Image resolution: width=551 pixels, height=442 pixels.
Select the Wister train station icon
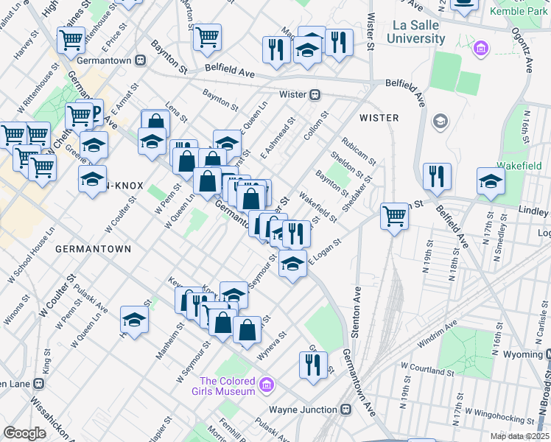pos(315,94)
